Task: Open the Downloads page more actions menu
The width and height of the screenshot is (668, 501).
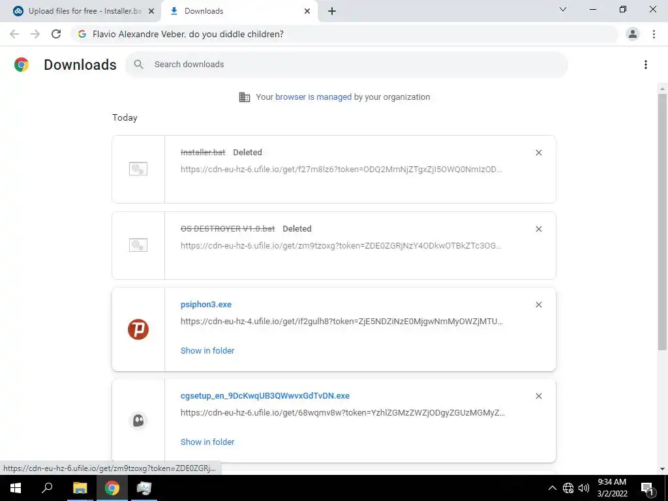Action: (646, 65)
